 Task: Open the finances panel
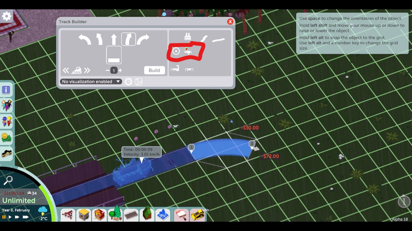(x=6, y=137)
